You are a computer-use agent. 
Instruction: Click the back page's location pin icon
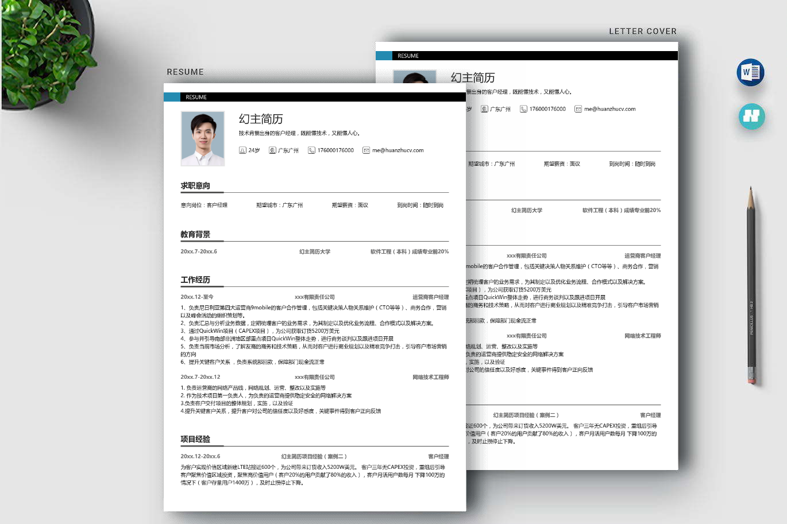484,109
